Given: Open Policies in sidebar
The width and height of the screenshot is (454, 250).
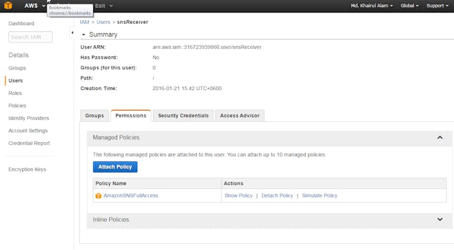Looking at the screenshot, I should click(x=17, y=105).
